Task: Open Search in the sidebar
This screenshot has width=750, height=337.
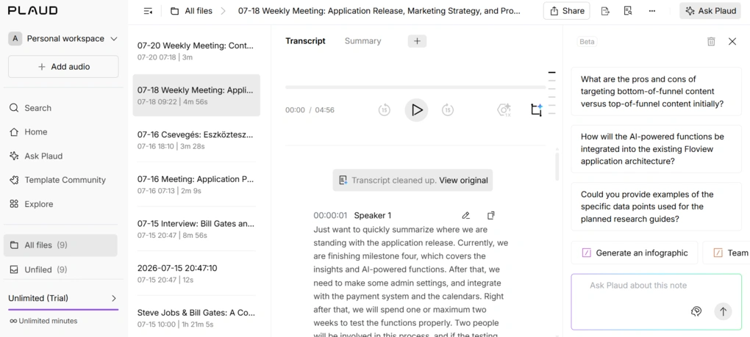Action: point(30,108)
